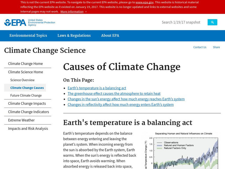Click the Causes of Climate Change heading
This screenshot has width=225, height=169.
pos(122,67)
